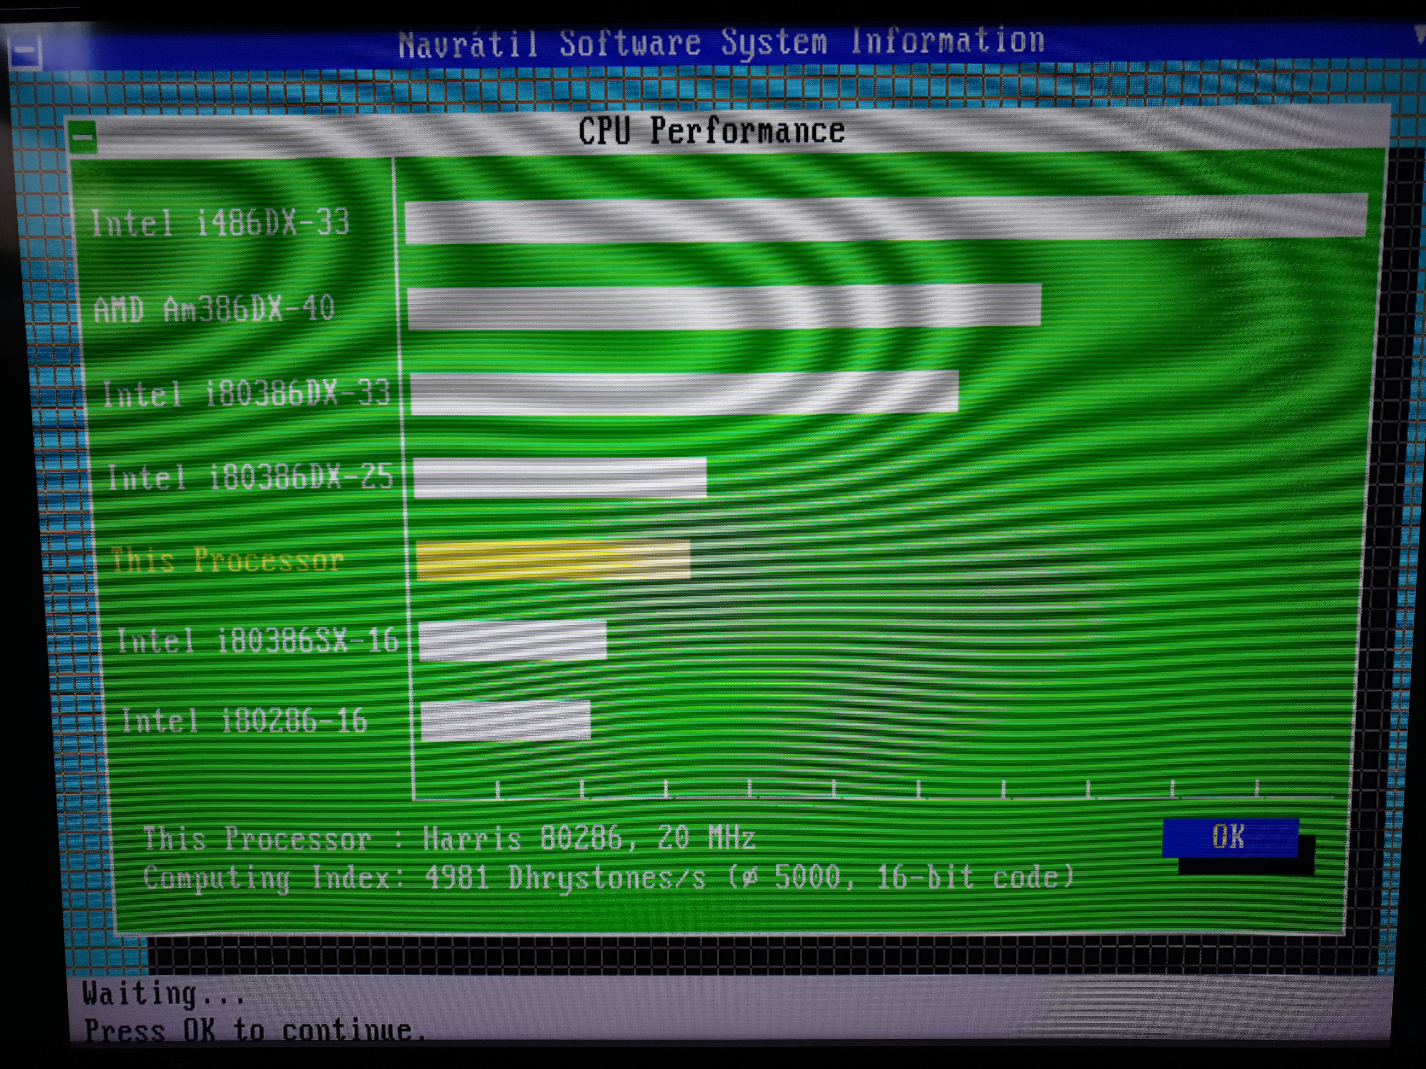The image size is (1426, 1069).
Task: Click the AMD Am386DX-40 performance bar
Action: click(724, 307)
